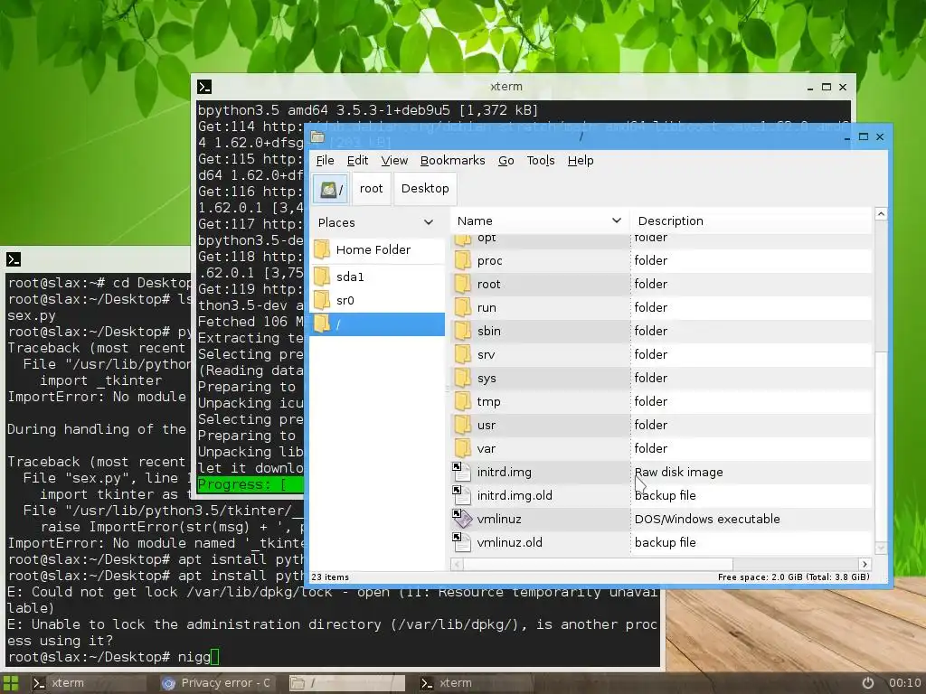Select the opt folder row
Viewport: 926px width, 694px height.
coord(661,240)
